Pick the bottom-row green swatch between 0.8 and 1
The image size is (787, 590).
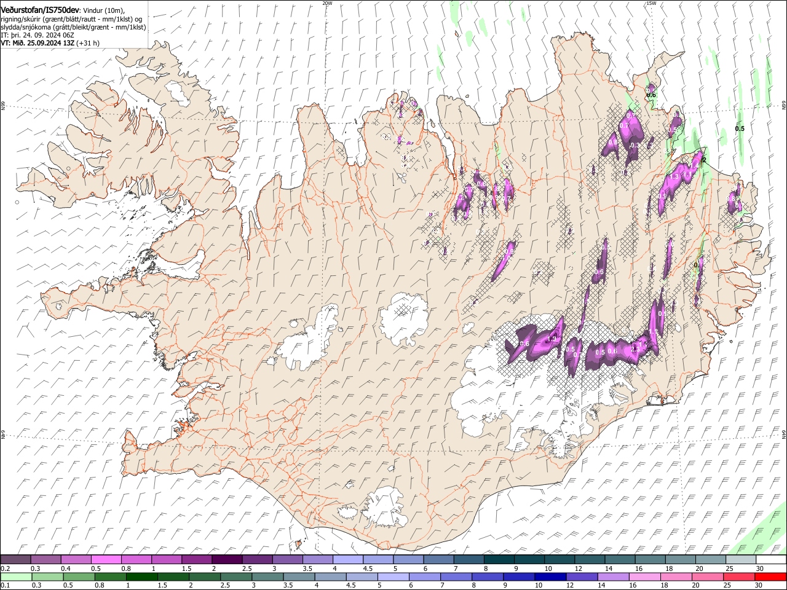[x=110, y=576]
